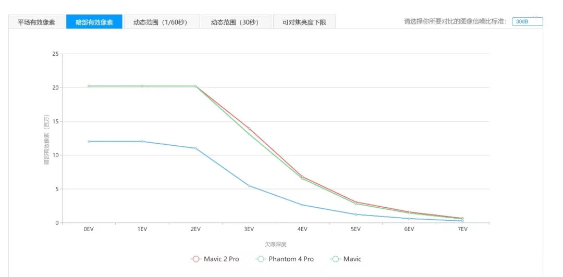563x277 pixels.
Task: Click the top line's data point at 2EV
Action: point(195,86)
